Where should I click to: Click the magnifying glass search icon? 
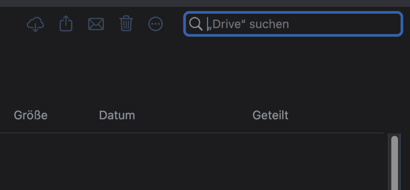[x=196, y=24]
